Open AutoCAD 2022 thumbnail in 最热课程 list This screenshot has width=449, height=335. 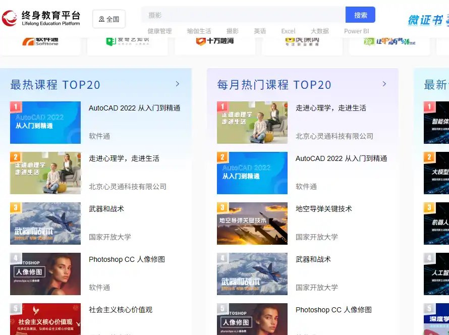point(45,123)
